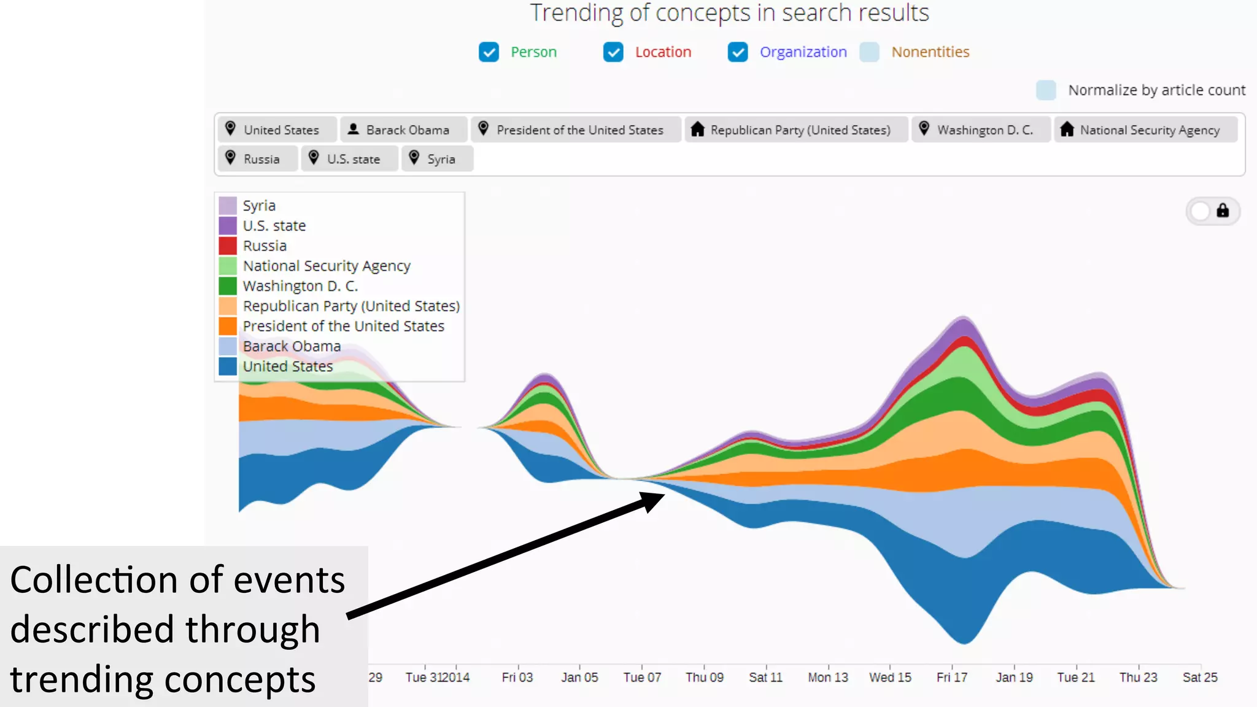Click the Washington D. C. pin icon
The image size is (1257, 707).
click(x=924, y=128)
